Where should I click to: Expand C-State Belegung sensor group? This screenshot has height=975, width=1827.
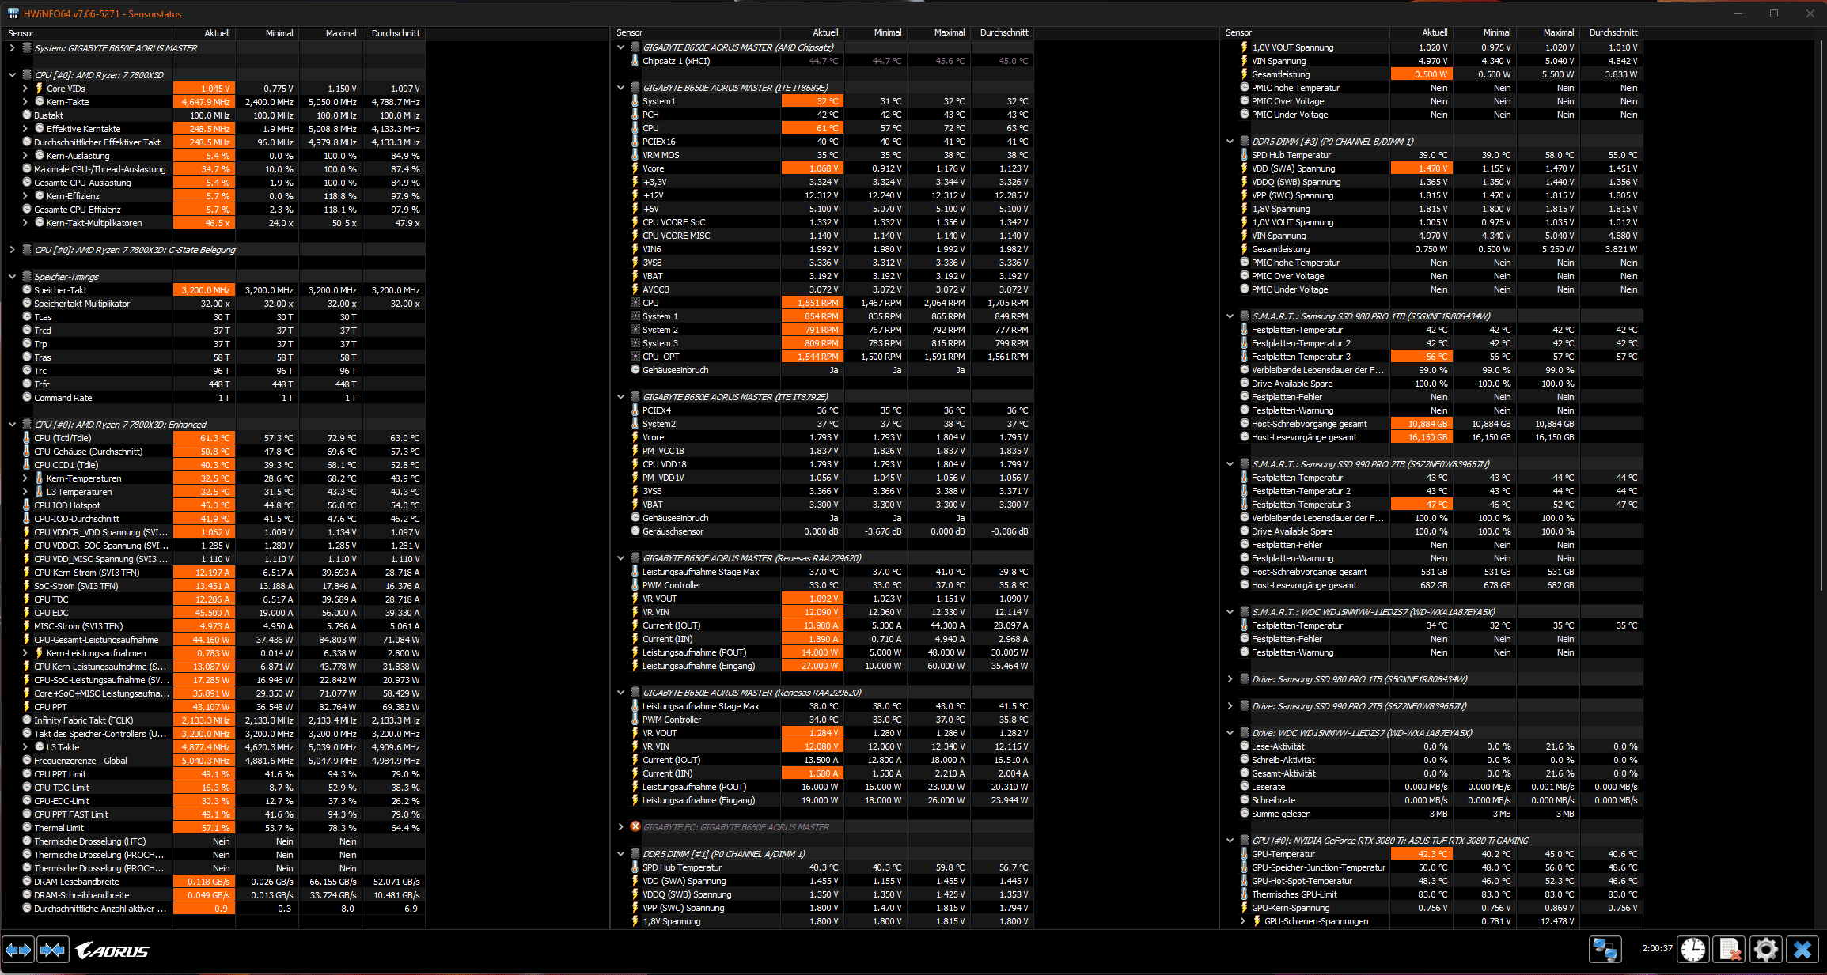click(x=12, y=249)
